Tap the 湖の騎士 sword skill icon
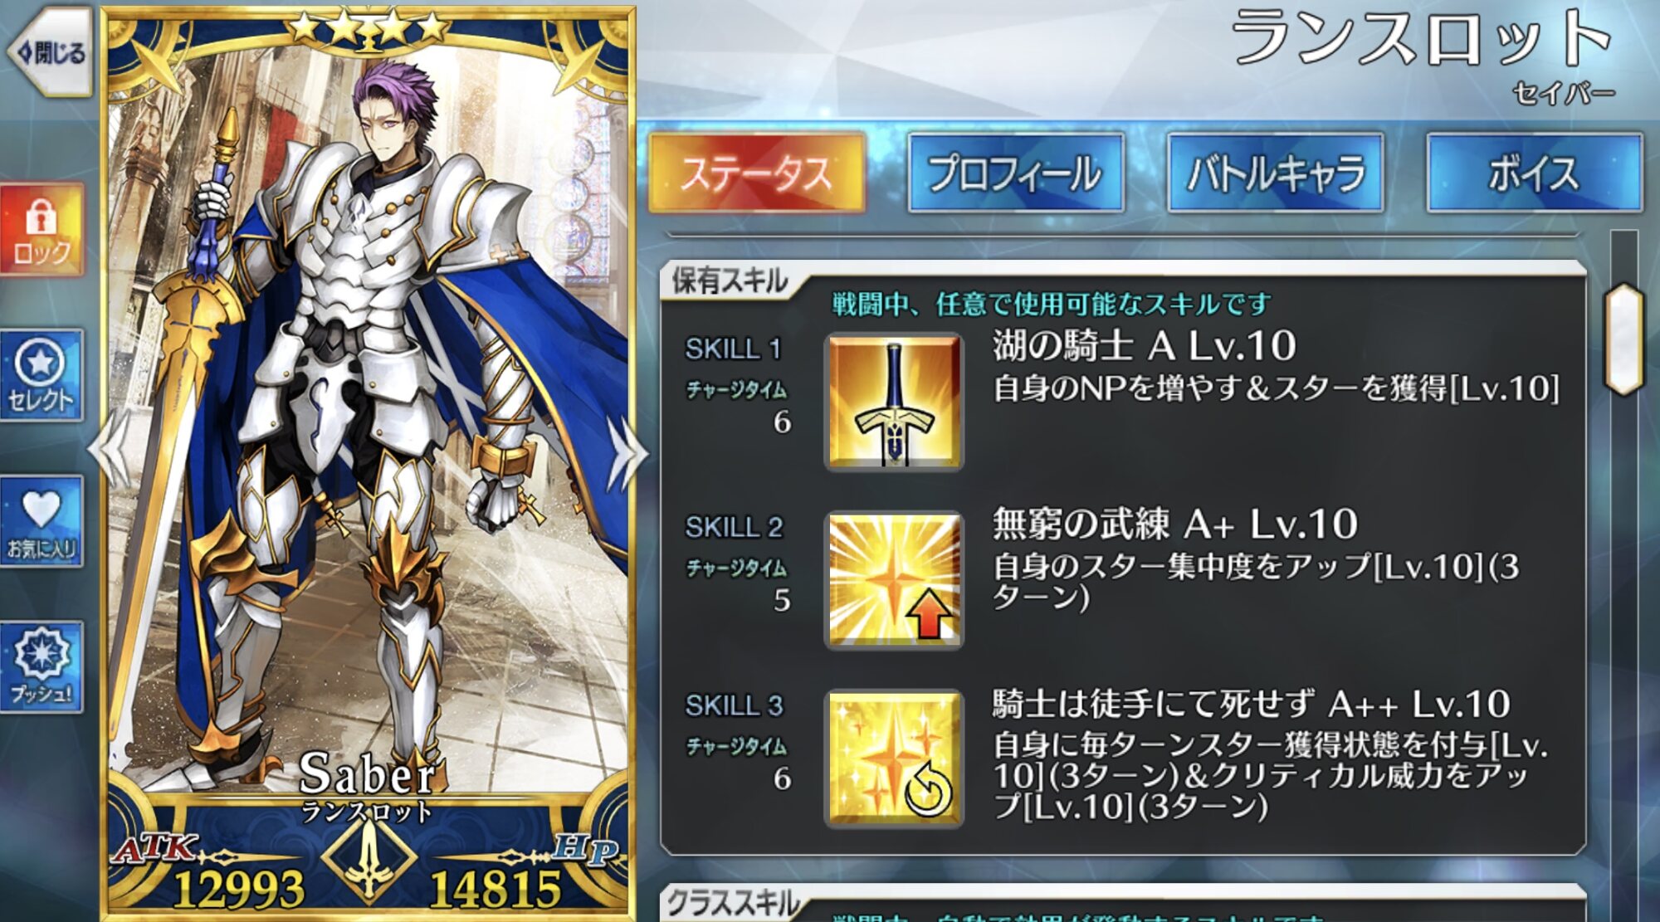The width and height of the screenshot is (1660, 922). [894, 402]
